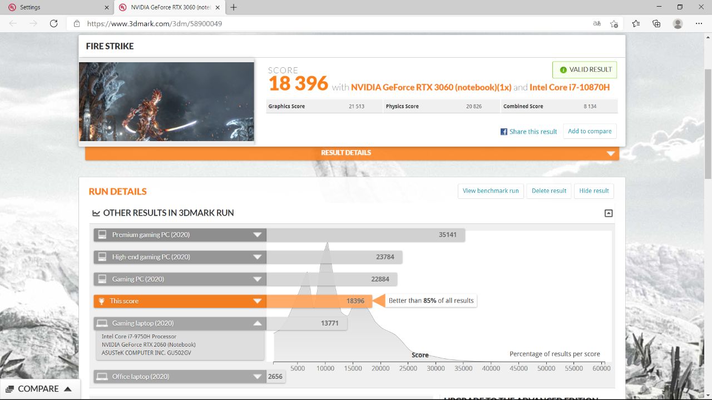Collapse Gaming laptop (2020) arrow
Screen dimensions: 712x400
pyautogui.click(x=257, y=323)
